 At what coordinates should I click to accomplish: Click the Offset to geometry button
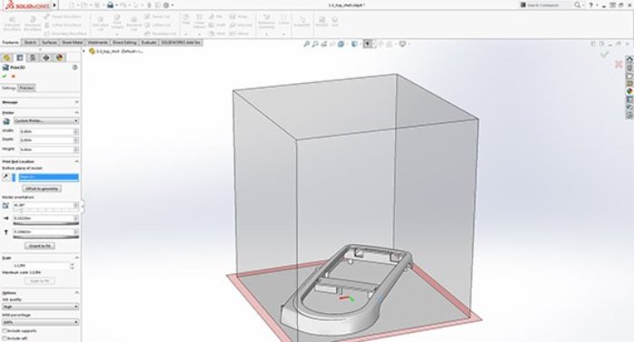click(42, 188)
